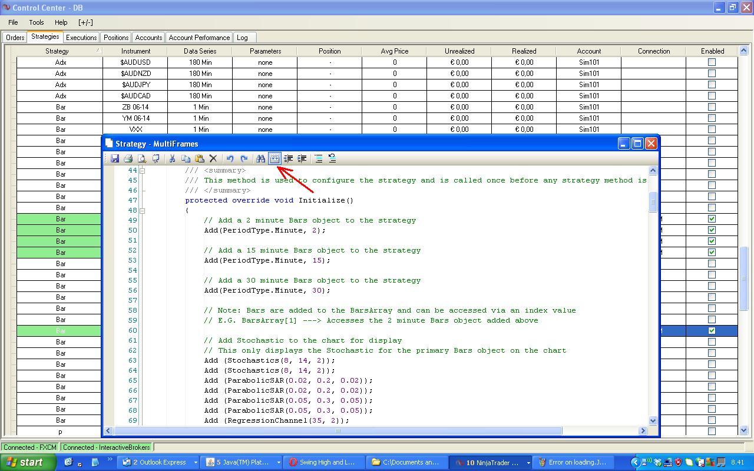The image size is (754, 471).
Task: Collapse the Initialize method body at line 48
Action: coord(142,210)
